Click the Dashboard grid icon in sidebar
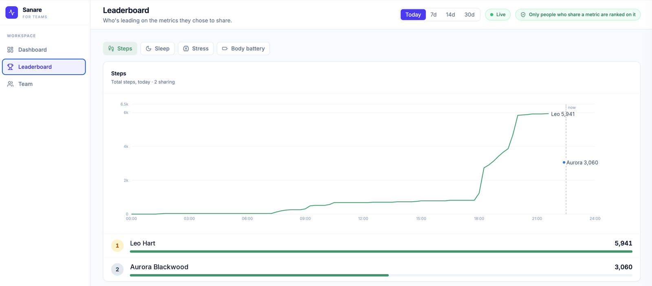 tap(11, 50)
